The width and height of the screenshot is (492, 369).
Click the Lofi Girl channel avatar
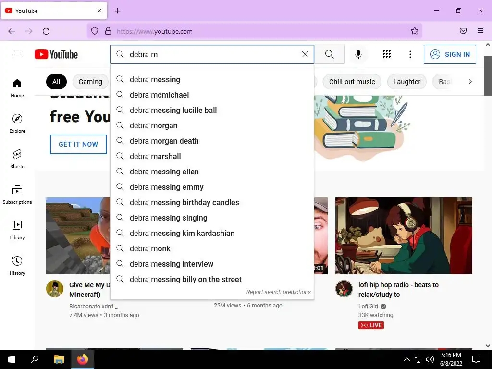point(344,289)
